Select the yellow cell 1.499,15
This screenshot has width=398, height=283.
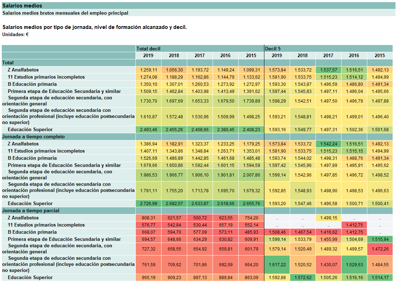coord(328,218)
